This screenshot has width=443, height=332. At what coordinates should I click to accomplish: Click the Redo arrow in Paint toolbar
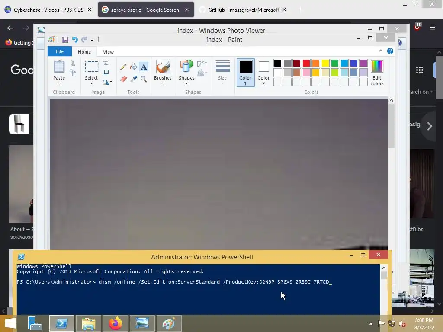84,40
